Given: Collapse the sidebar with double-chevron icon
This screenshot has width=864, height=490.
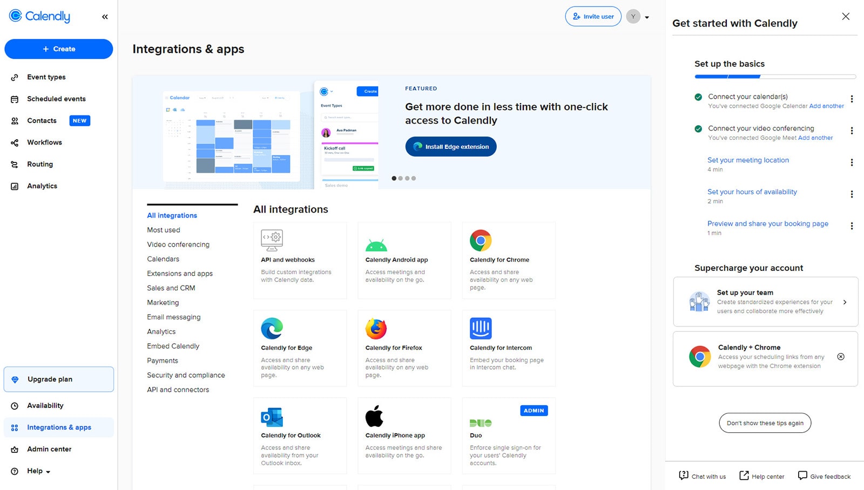Looking at the screenshot, I should [x=105, y=17].
